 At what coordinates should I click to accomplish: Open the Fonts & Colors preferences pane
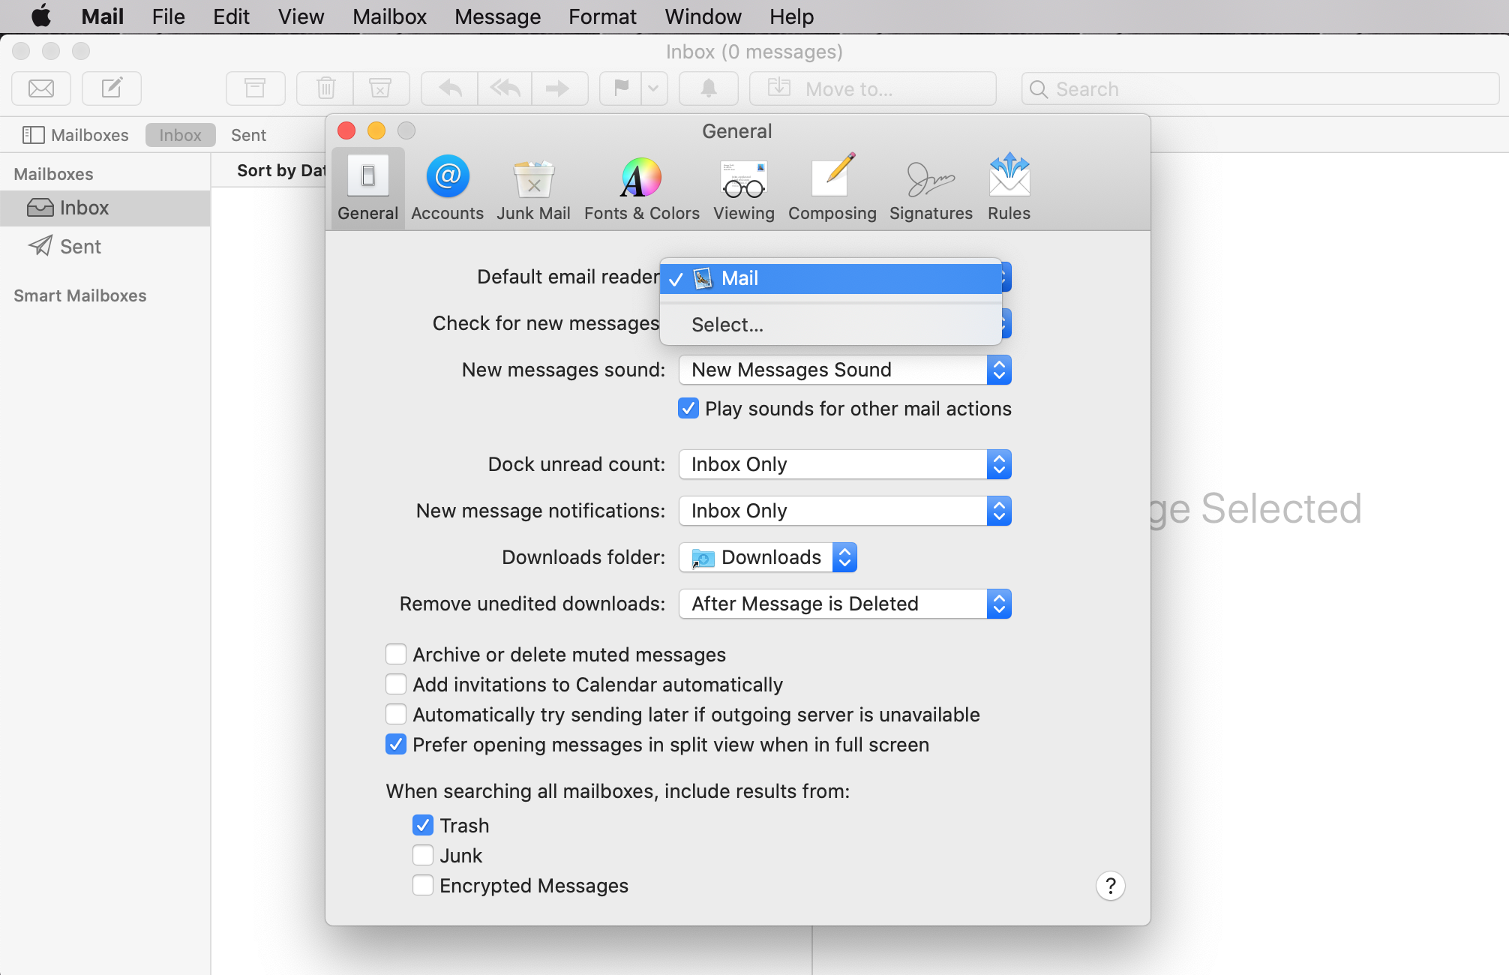(x=641, y=187)
